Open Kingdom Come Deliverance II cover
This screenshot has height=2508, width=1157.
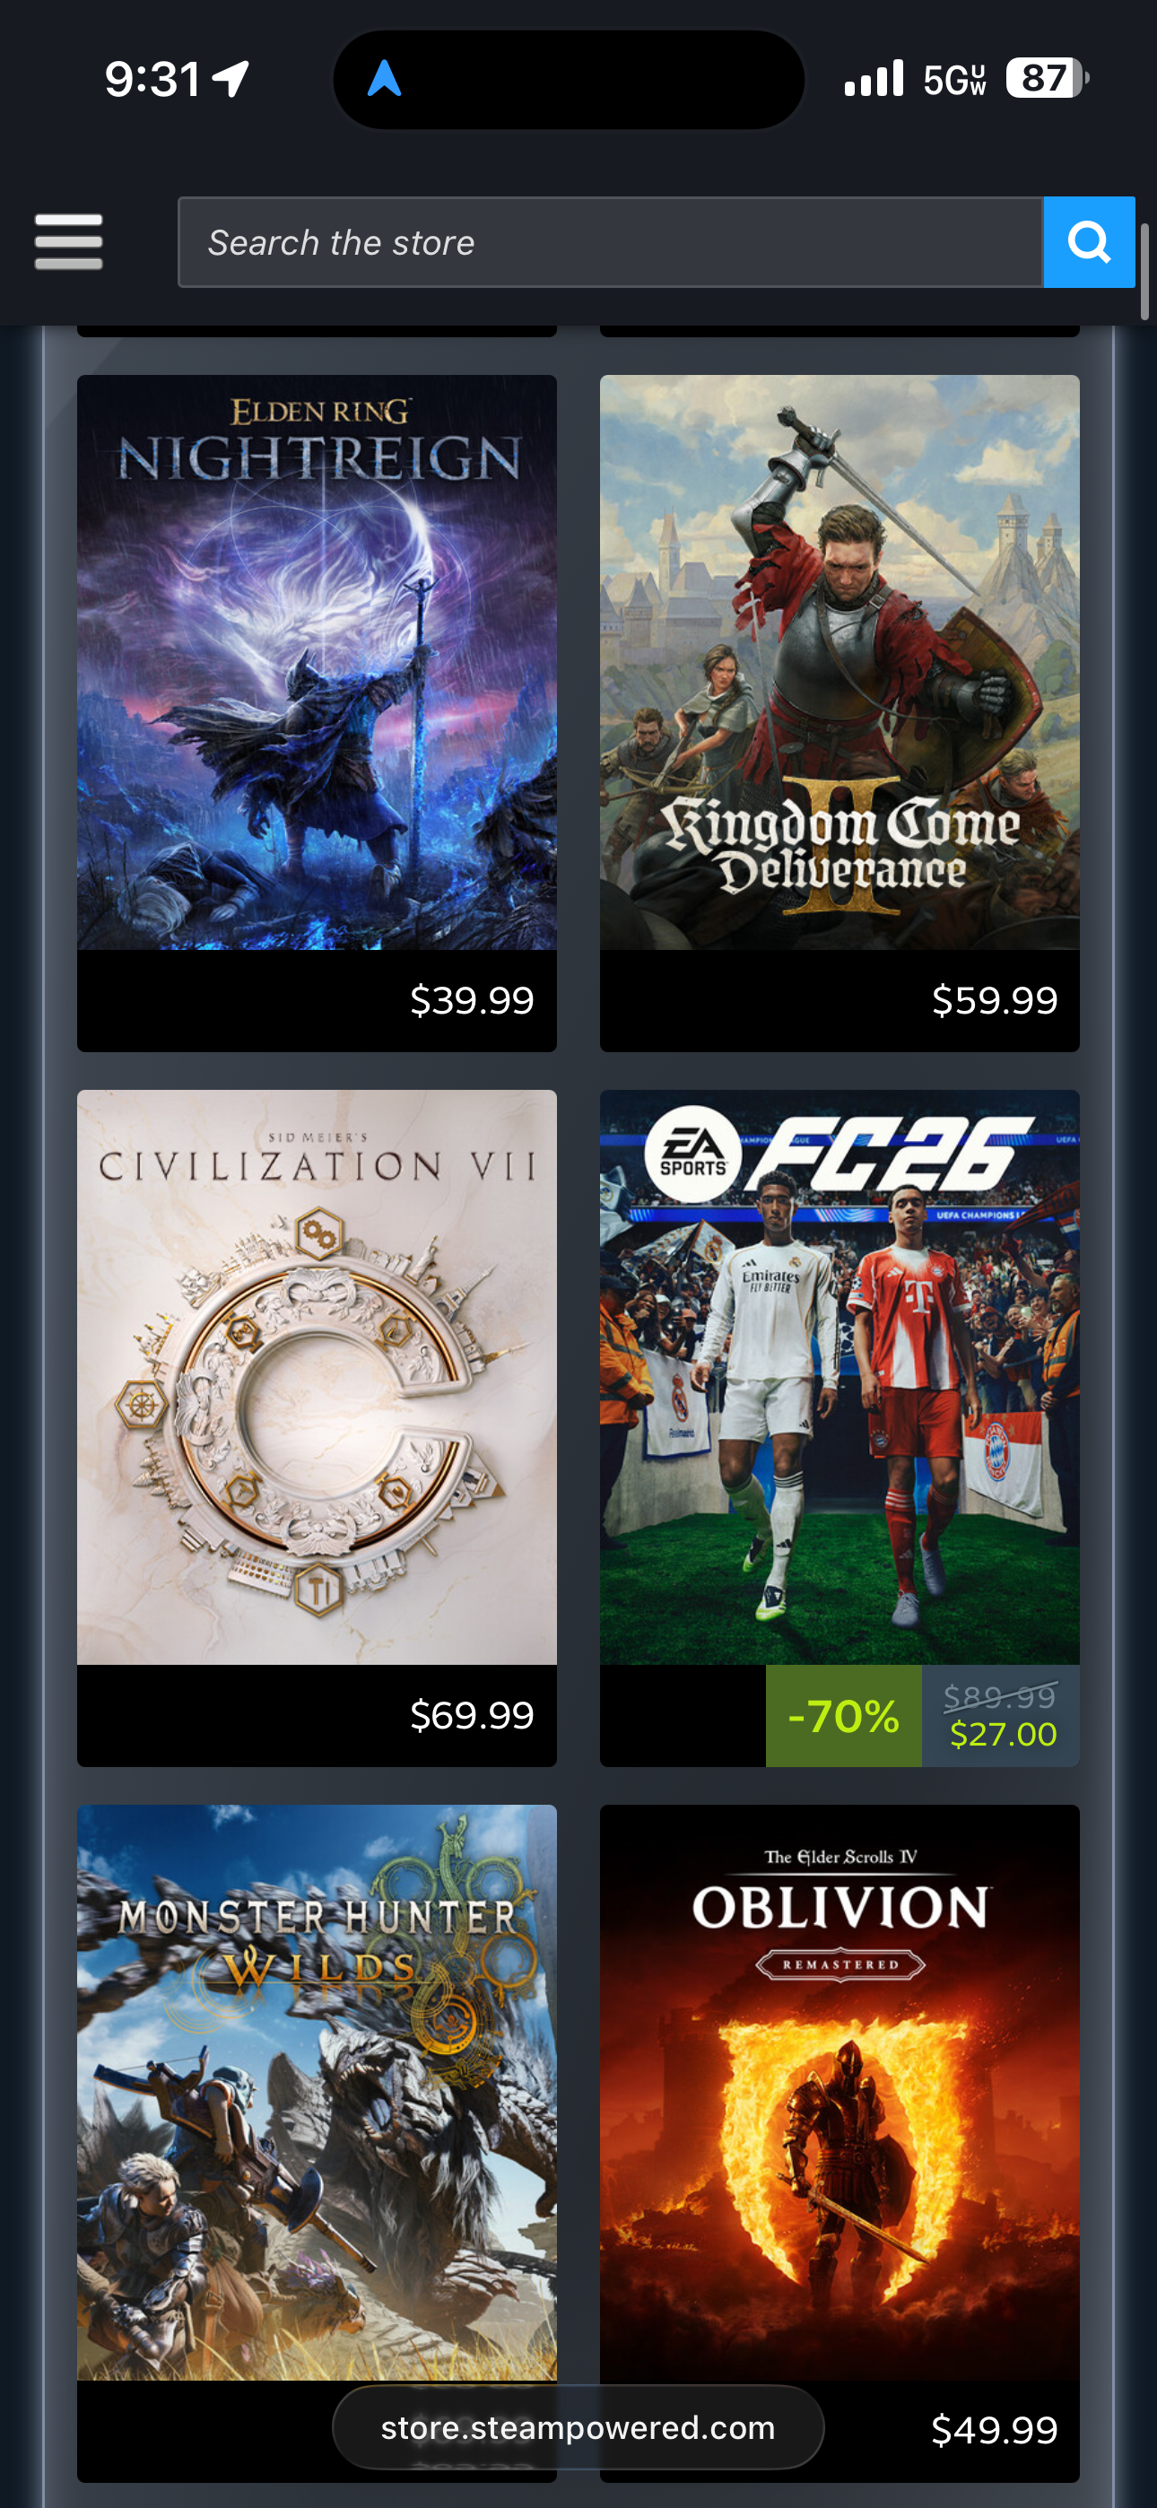coord(839,662)
